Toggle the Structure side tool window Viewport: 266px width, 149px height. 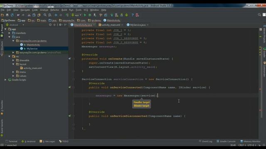2,49
